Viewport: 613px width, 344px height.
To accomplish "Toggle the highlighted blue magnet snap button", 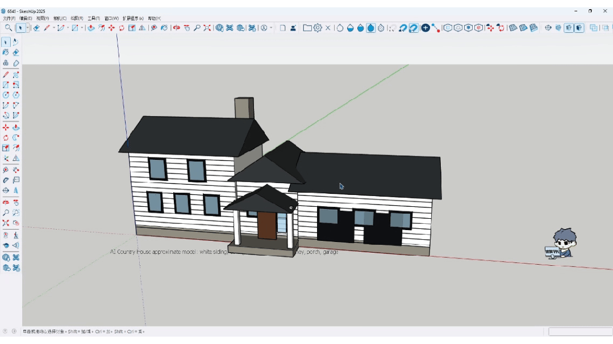I will pos(413,28).
